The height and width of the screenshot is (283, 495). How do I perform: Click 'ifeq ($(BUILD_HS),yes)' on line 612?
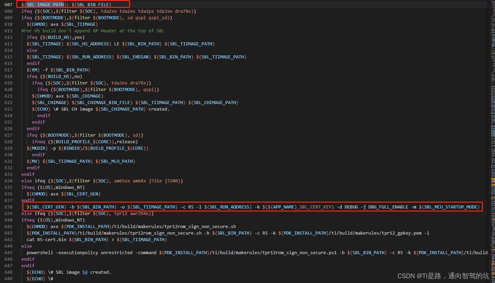point(55,37)
